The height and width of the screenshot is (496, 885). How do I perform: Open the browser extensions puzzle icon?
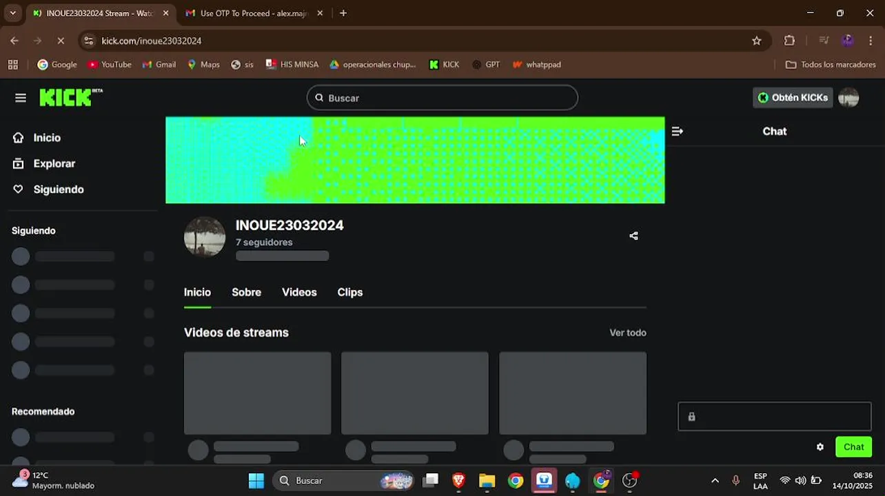coord(790,41)
